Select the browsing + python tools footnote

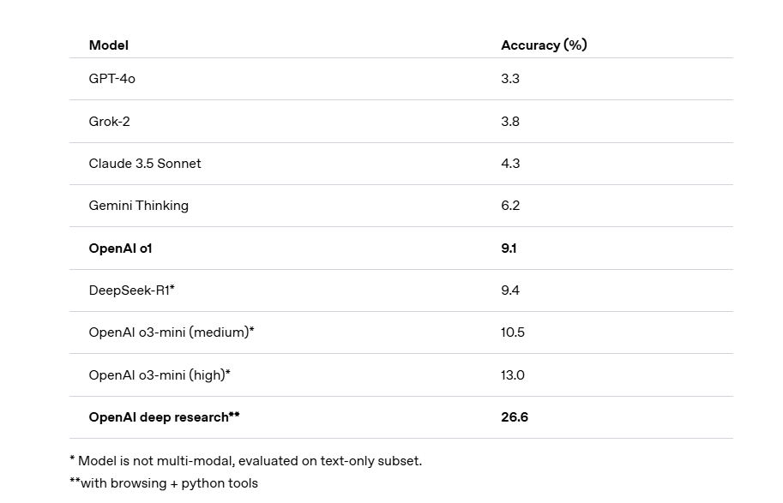pos(163,482)
